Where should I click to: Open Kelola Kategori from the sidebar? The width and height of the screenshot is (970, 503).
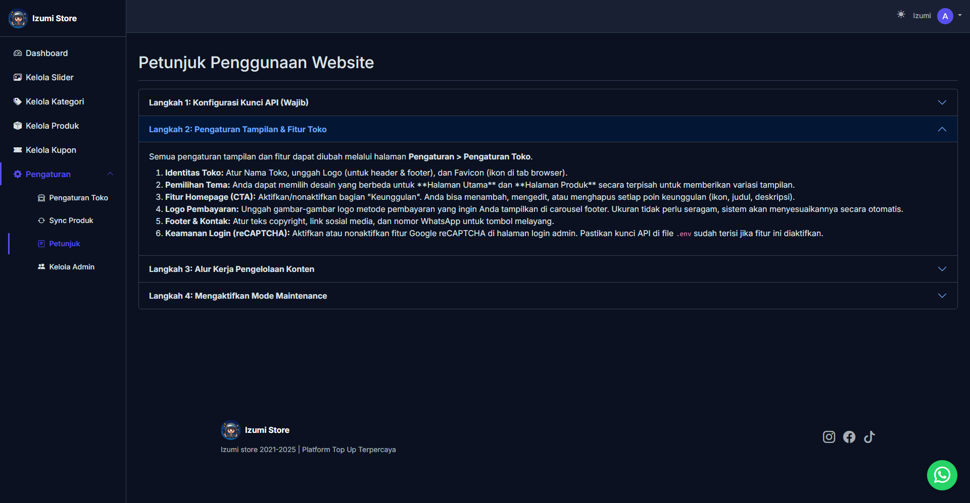click(x=55, y=101)
